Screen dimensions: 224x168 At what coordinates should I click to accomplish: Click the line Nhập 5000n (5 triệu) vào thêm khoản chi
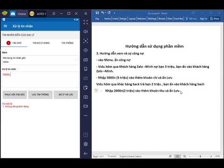(x=134, y=77)
